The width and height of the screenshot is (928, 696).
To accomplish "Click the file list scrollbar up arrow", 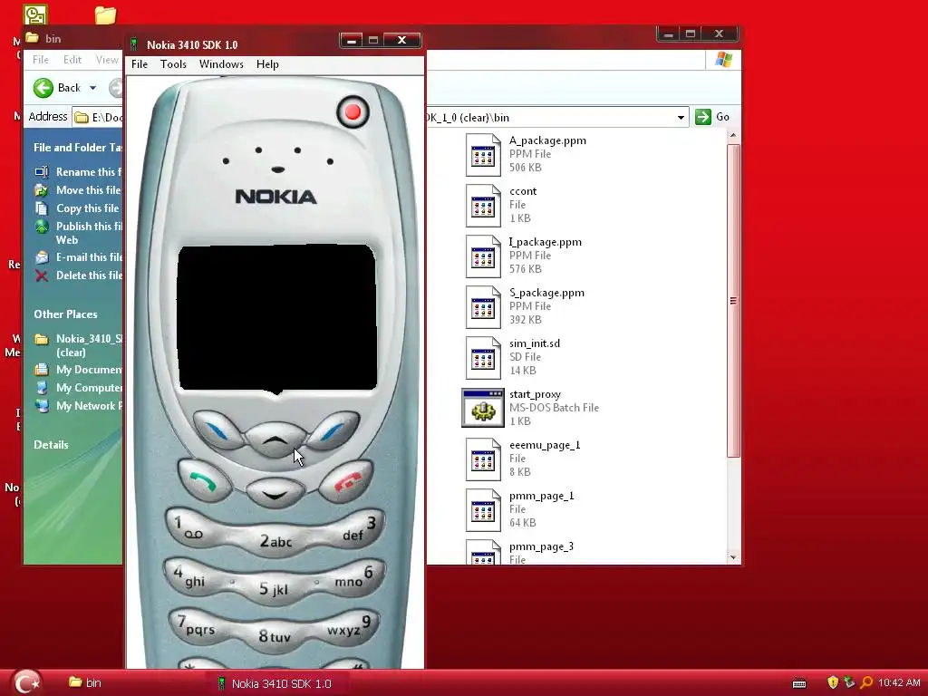I will point(733,136).
